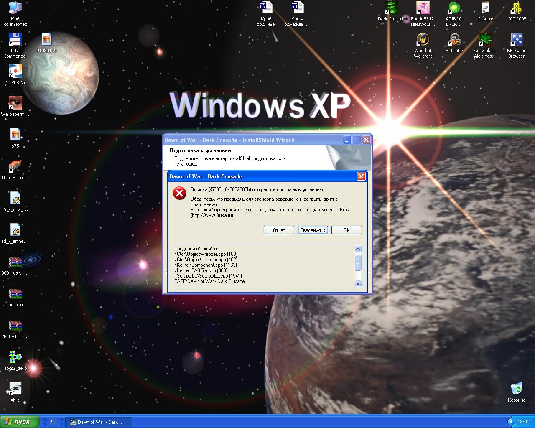Select the apcs2_zero disc icon

pyautogui.click(x=15, y=357)
